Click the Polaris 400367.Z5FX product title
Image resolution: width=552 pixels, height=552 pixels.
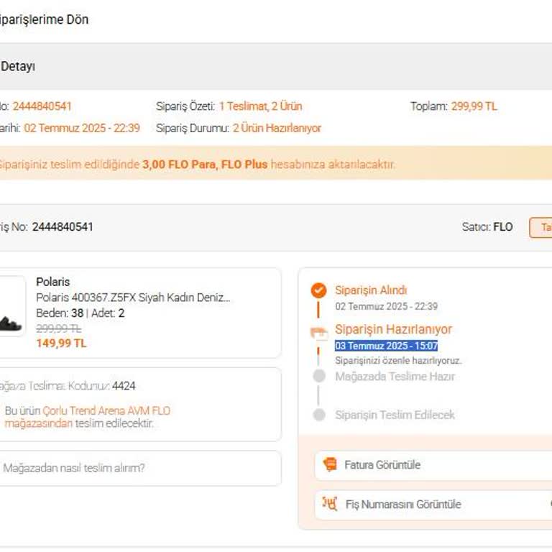(133, 298)
